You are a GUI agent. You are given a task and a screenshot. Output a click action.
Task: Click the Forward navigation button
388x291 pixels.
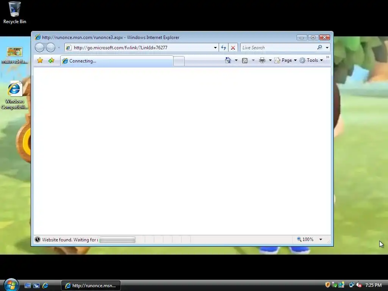tap(51, 47)
